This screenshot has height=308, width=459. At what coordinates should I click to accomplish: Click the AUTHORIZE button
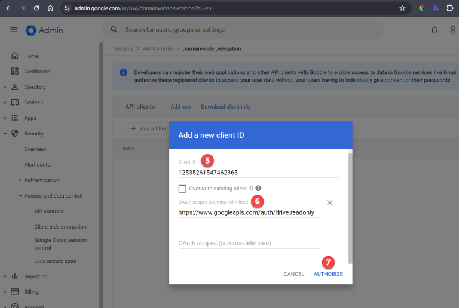(328, 274)
